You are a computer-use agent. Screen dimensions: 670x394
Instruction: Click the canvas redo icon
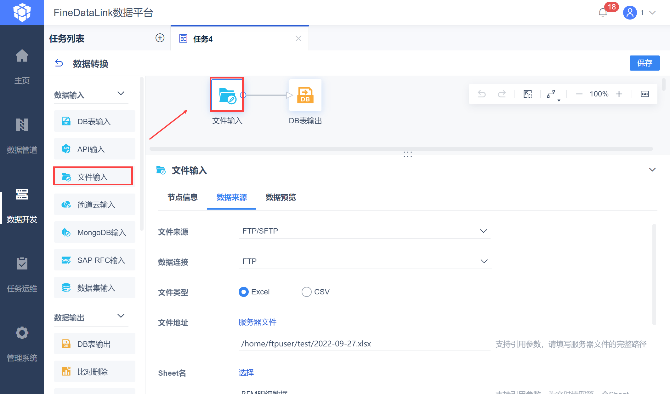pyautogui.click(x=502, y=94)
